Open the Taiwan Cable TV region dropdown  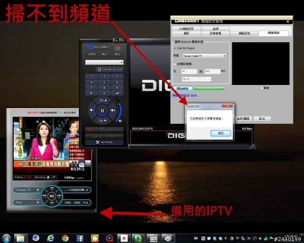click(204, 56)
